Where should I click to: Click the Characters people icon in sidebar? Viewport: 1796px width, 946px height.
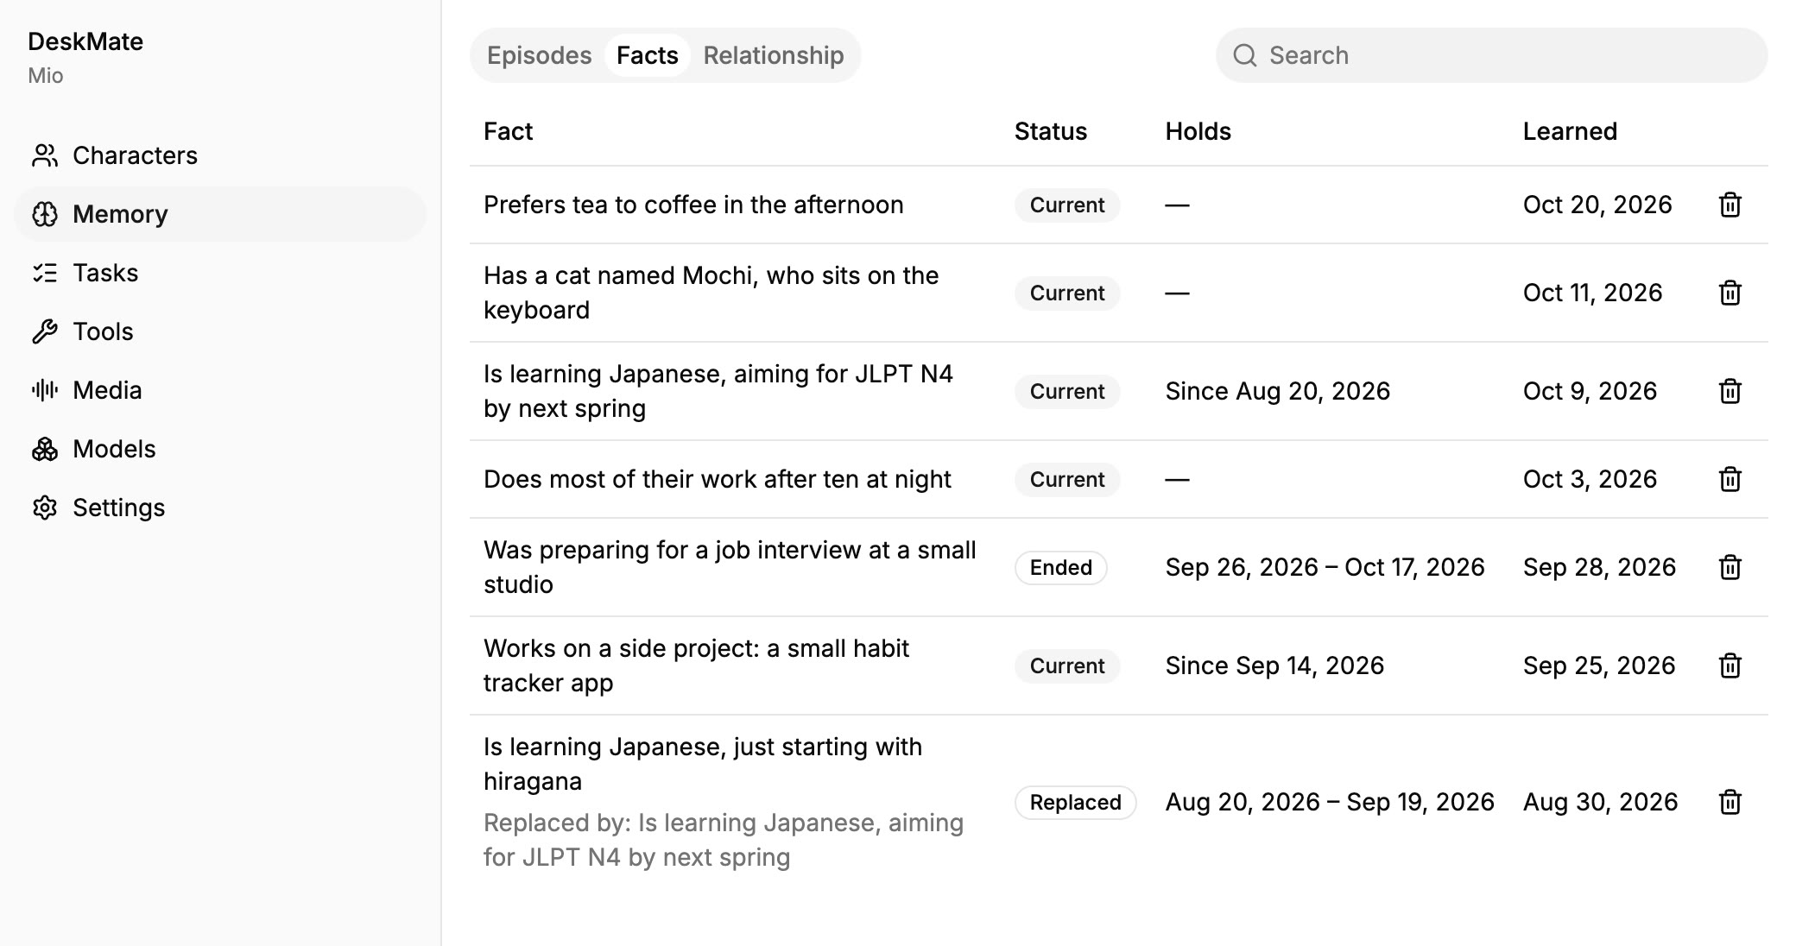pyautogui.click(x=45, y=155)
